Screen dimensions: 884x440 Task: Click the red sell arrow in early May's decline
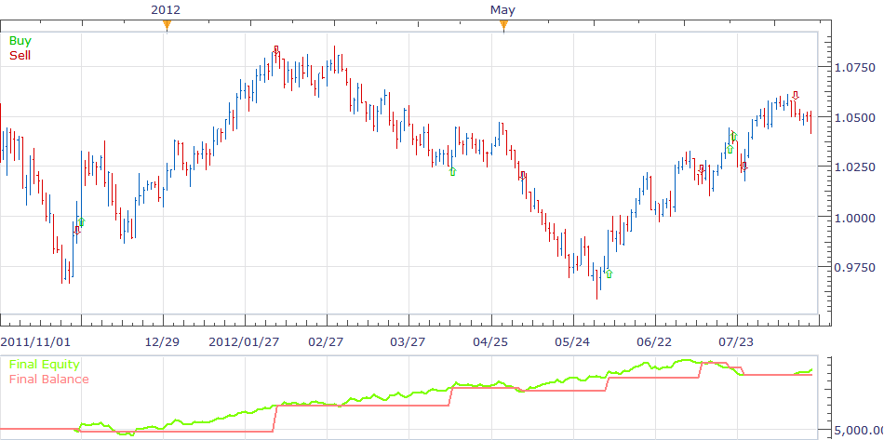pos(523,176)
